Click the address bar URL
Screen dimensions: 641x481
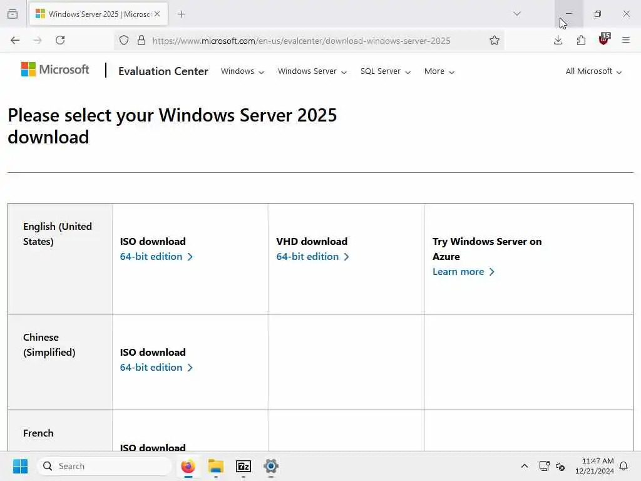(x=301, y=41)
